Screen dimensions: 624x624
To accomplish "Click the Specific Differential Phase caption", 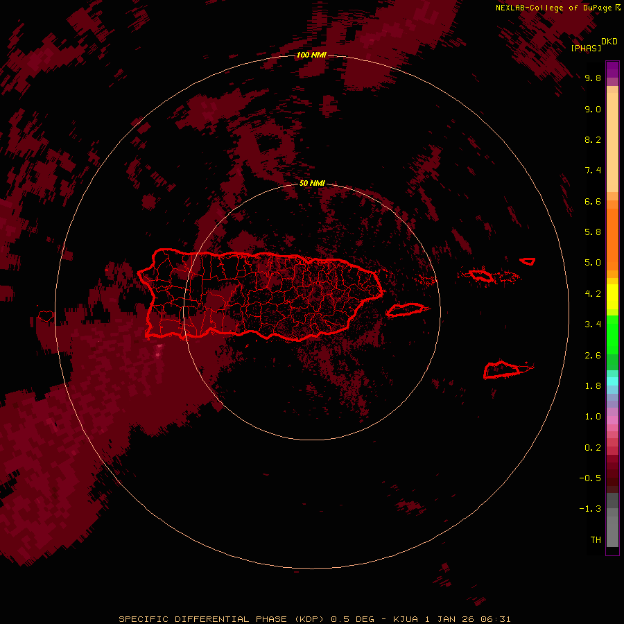I will 315,619.
